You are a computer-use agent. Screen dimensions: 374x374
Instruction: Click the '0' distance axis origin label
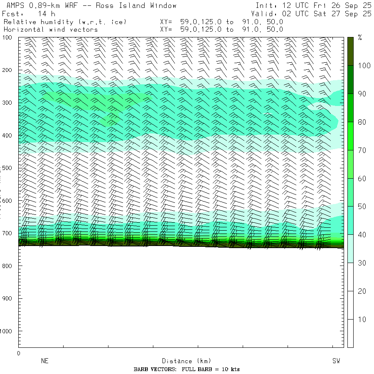[x=19, y=353]
